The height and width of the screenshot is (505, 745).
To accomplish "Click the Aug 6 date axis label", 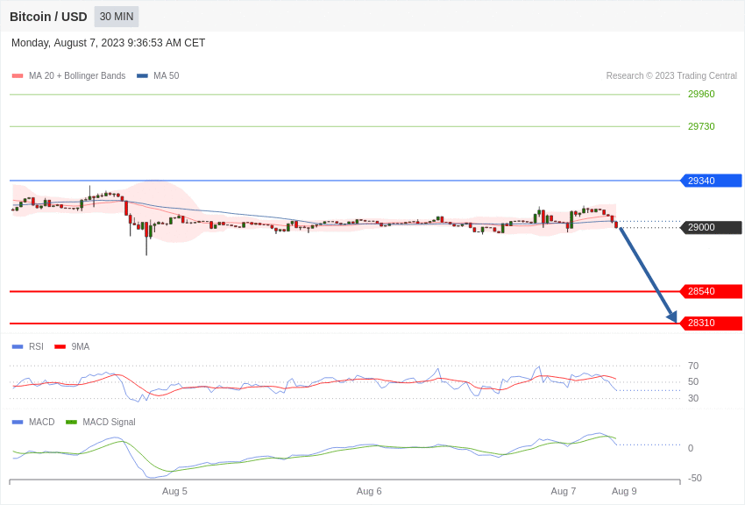I will tap(369, 491).
